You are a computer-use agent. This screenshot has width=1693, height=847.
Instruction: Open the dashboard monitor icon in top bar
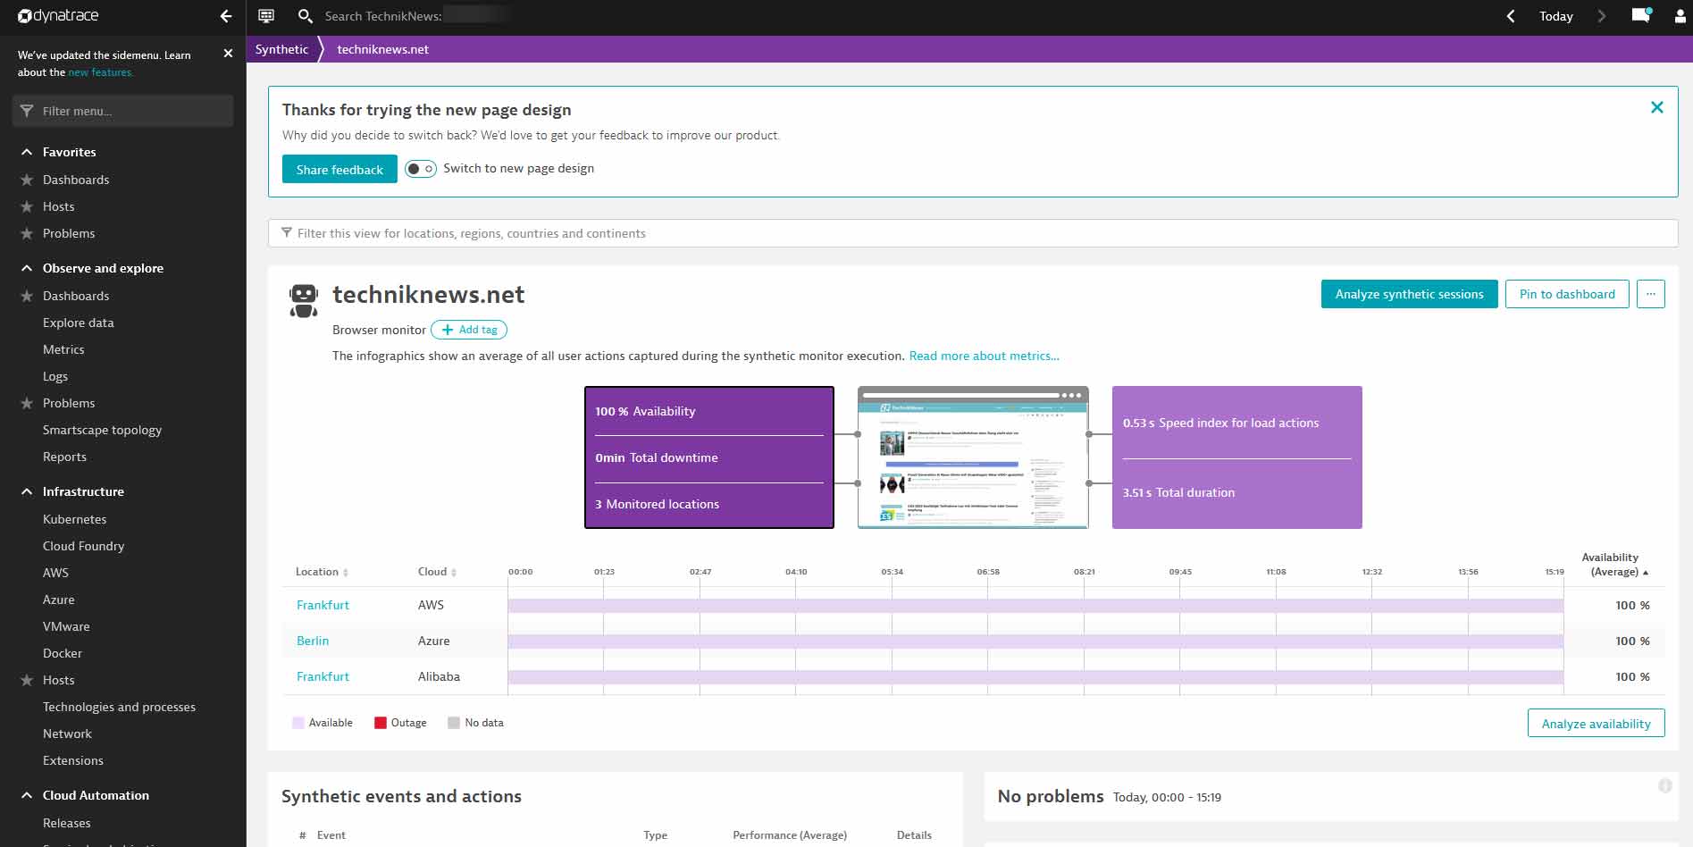[x=265, y=16]
